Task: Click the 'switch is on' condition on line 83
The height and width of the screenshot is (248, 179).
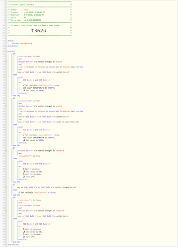Action: [x=44, y=216]
